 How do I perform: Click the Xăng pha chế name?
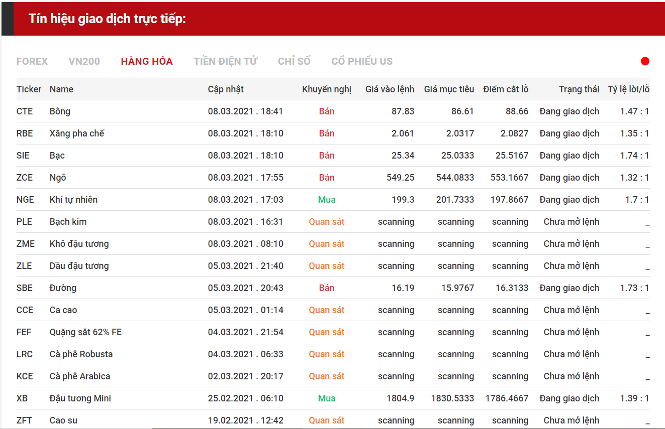point(77,133)
